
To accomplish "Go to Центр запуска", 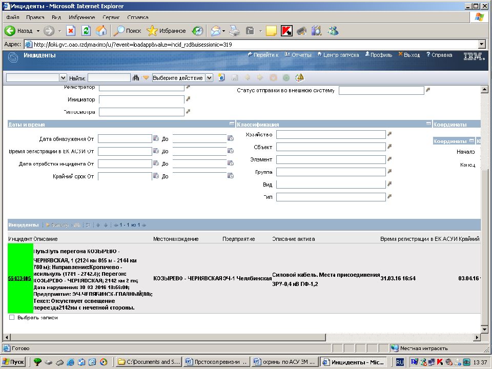I will 338,55.
